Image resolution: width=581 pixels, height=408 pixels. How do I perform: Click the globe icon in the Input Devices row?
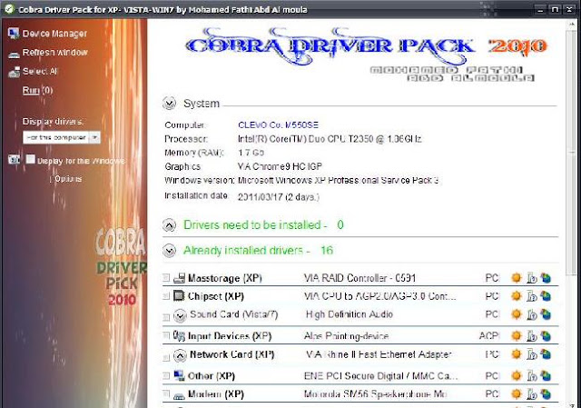(546, 335)
